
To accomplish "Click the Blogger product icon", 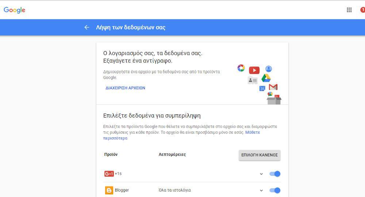I will (x=109, y=190).
